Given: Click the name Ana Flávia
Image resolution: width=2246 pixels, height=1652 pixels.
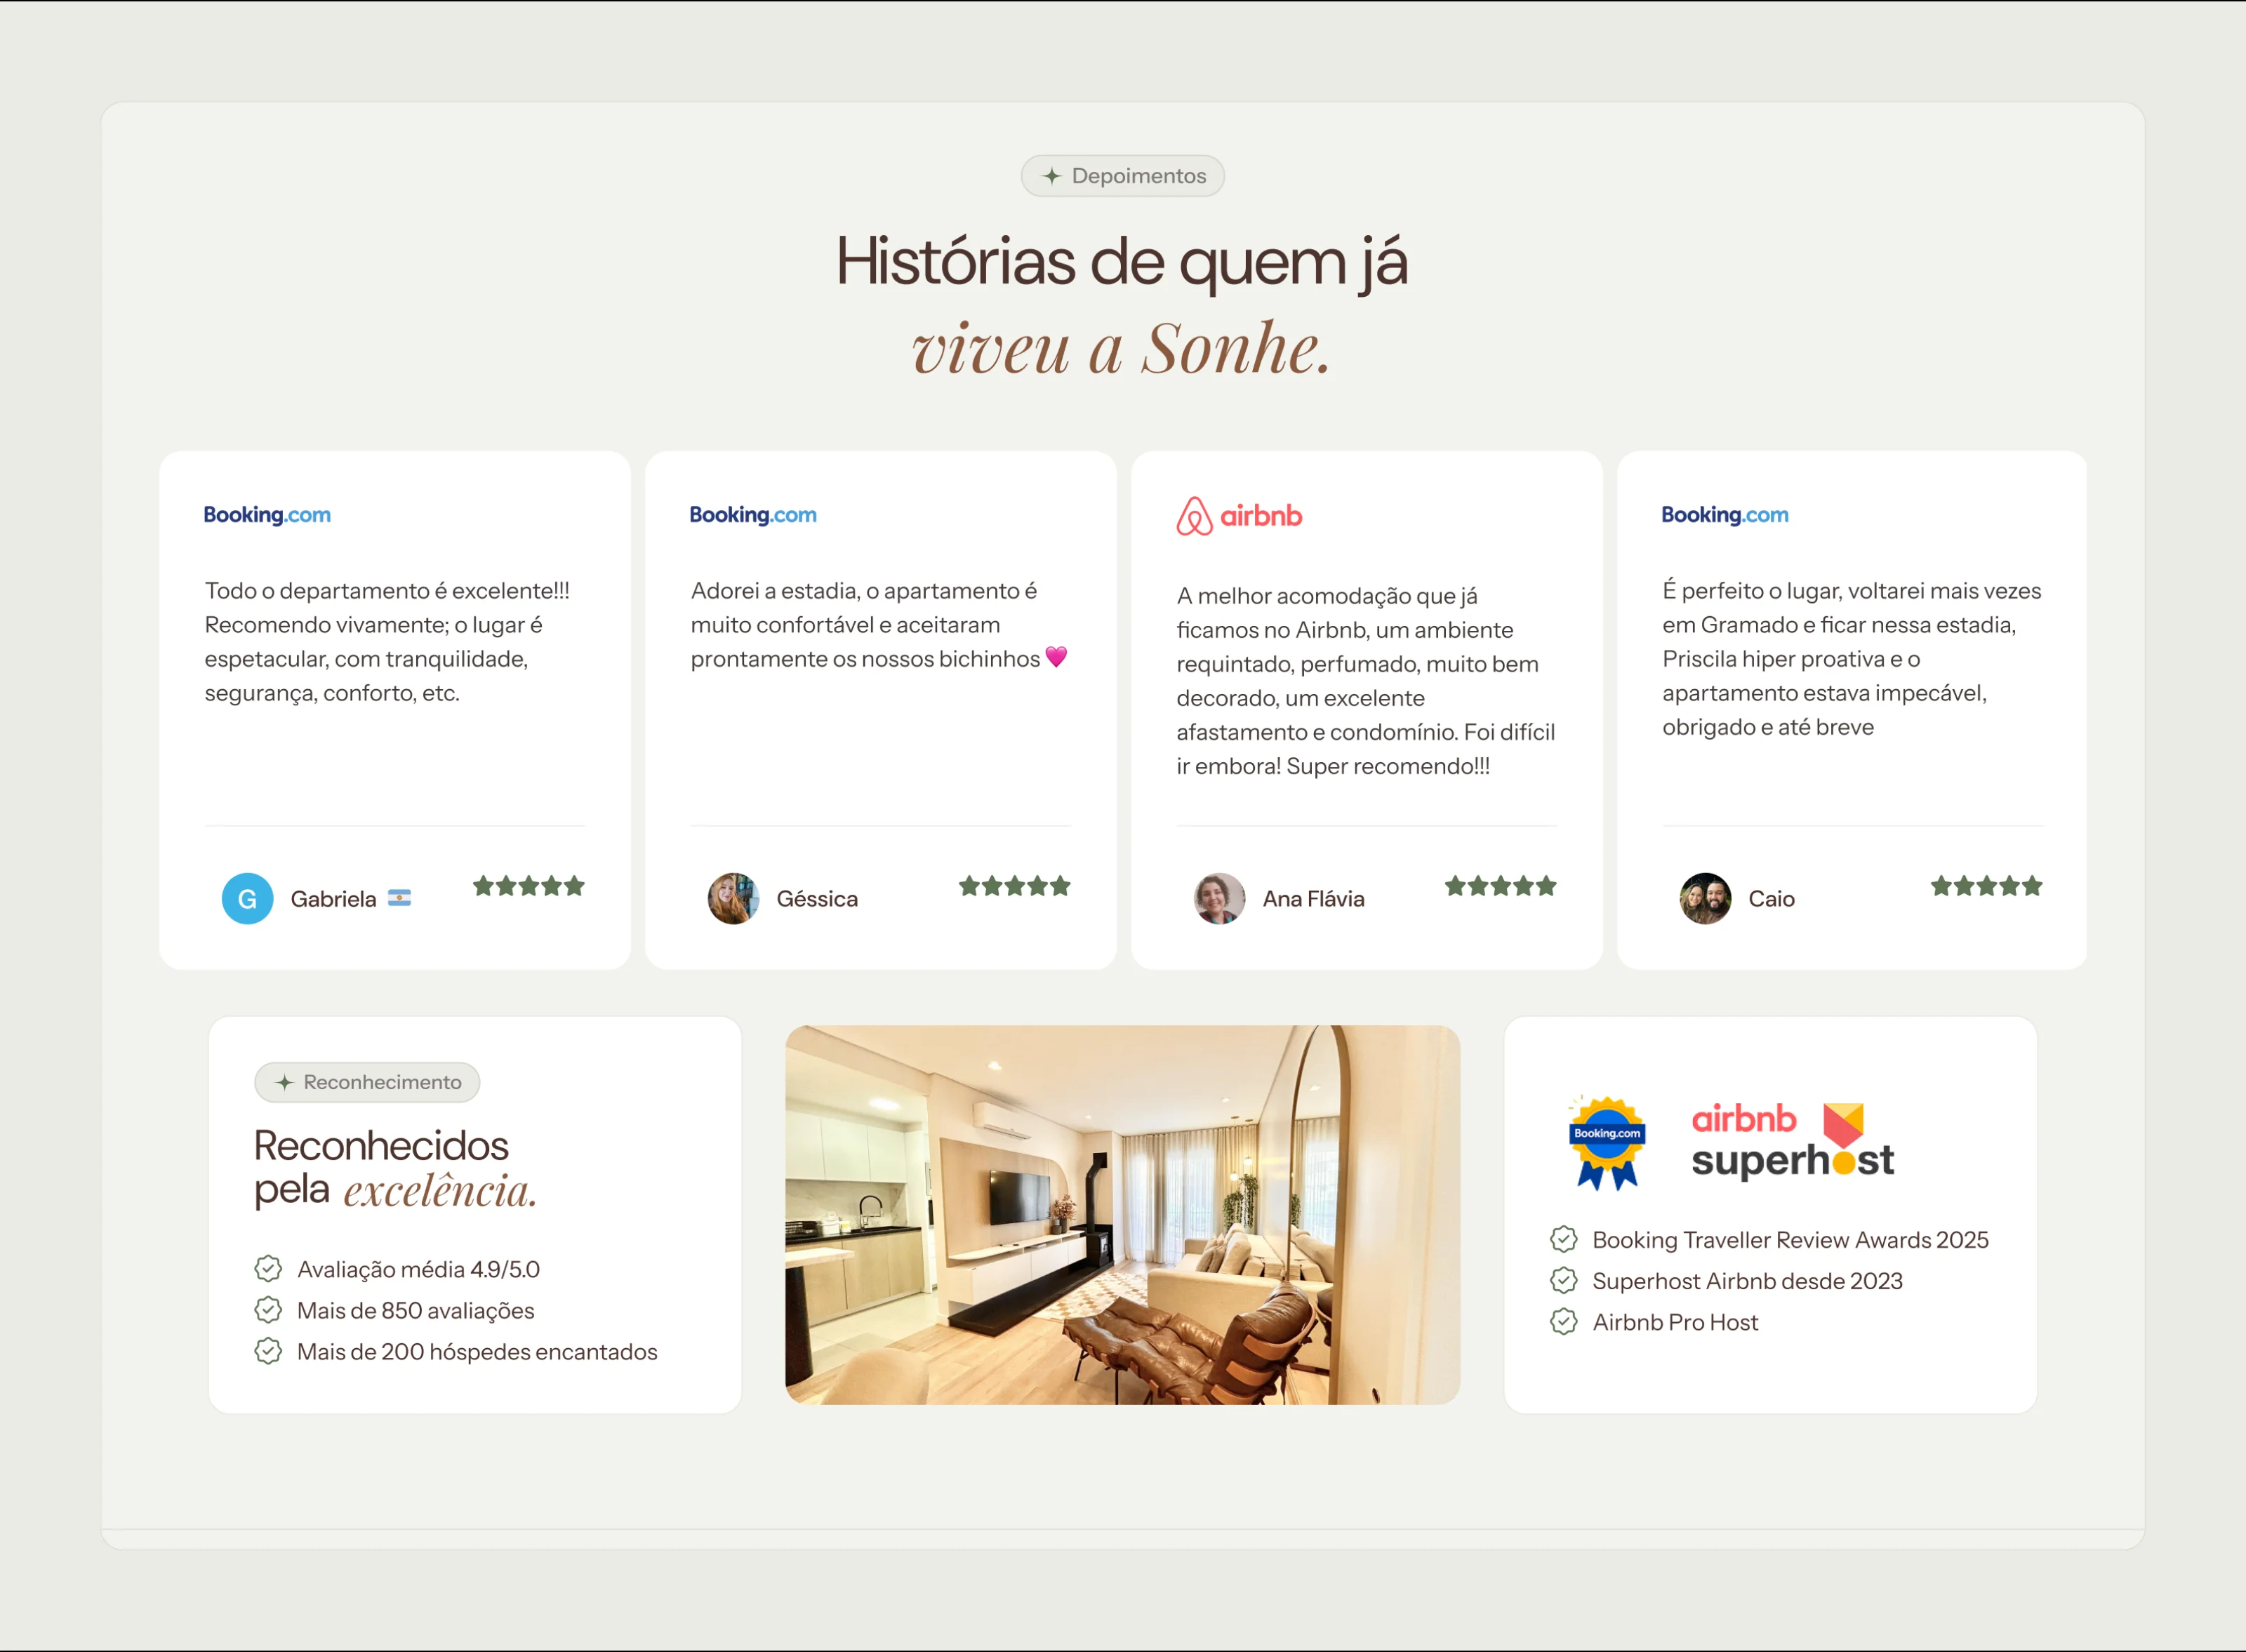Looking at the screenshot, I should (1313, 899).
